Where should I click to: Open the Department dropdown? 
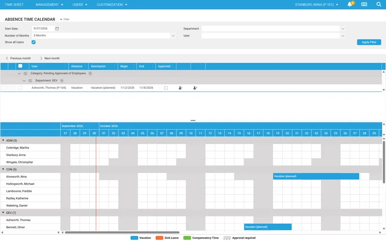pos(343,29)
